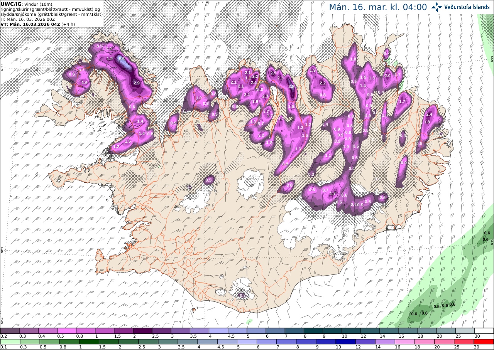Click the 'VT: Mán. 16.03.2026 04Z (+4 h)' line
Image resolution: width=494 pixels, height=350 pixels.
(38, 24)
